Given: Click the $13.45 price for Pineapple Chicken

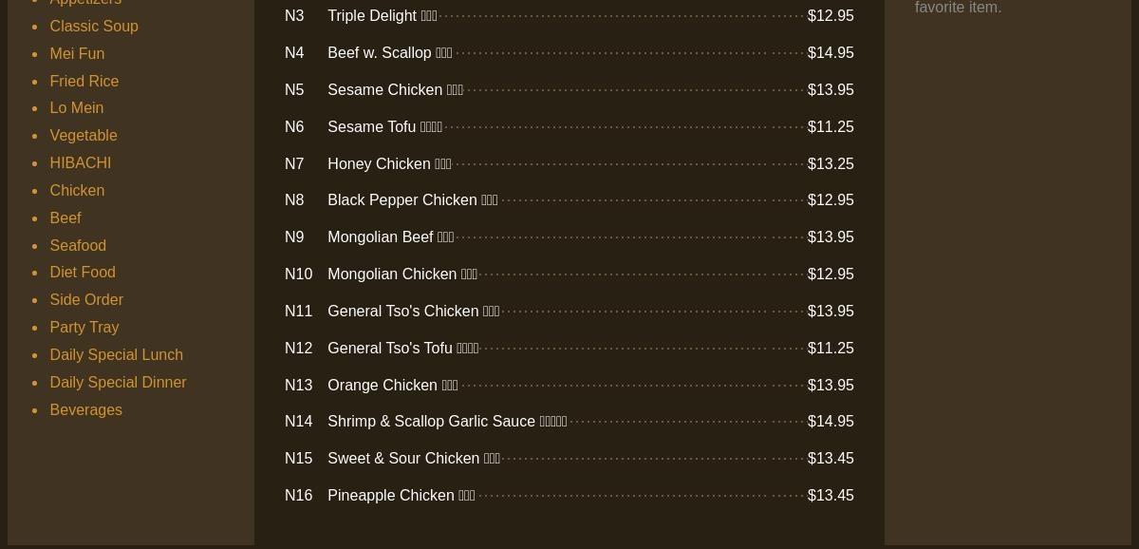Looking at the screenshot, I should 831,496.
